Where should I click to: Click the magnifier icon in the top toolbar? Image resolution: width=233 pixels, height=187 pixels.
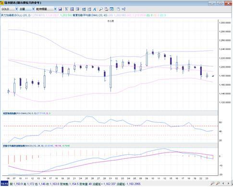click(x=101, y=9)
